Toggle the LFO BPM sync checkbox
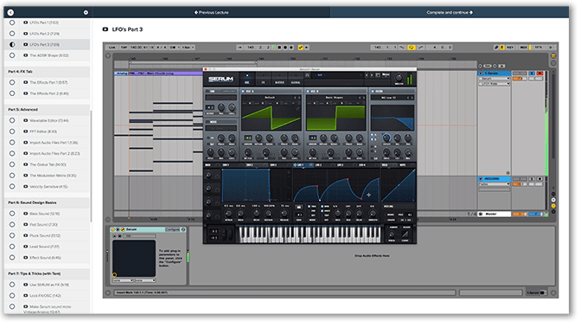Viewport: 581px width, 327px height. tap(322, 206)
